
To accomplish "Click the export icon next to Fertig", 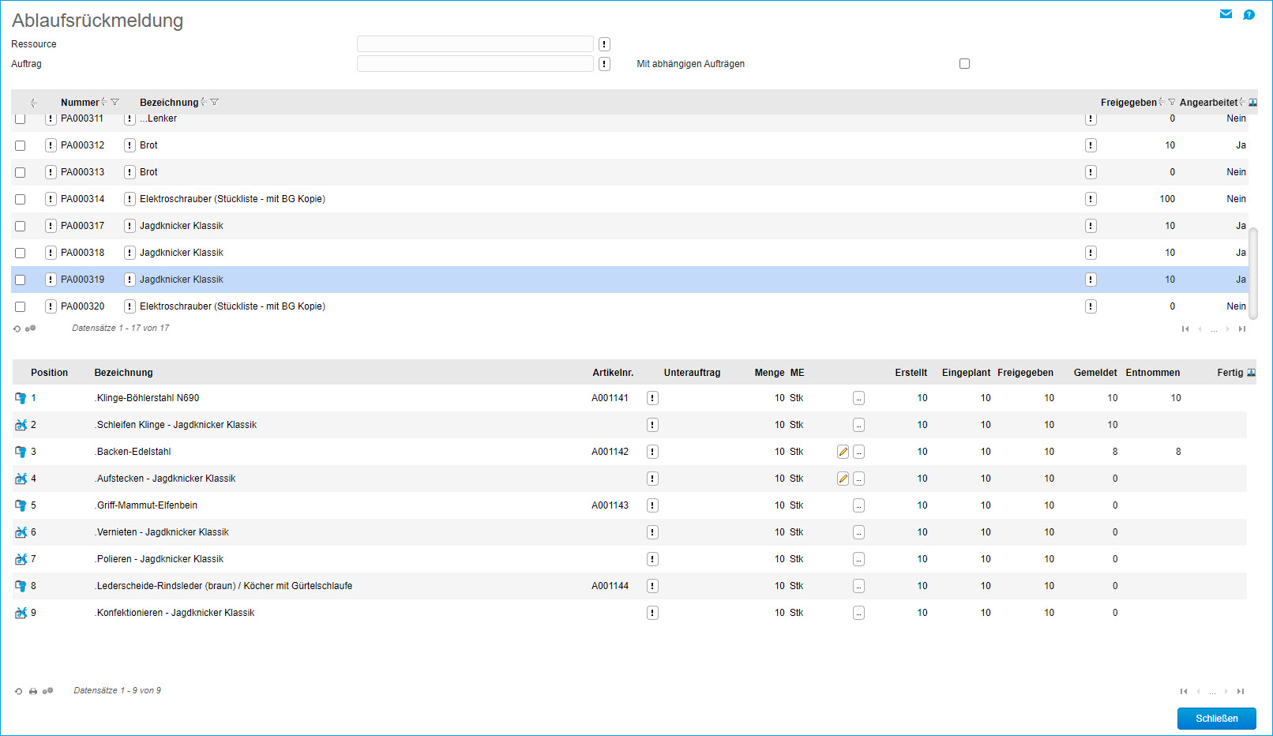I will (x=1251, y=373).
